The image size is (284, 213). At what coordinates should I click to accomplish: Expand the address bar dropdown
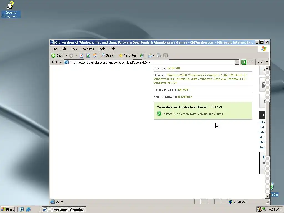coord(237,62)
